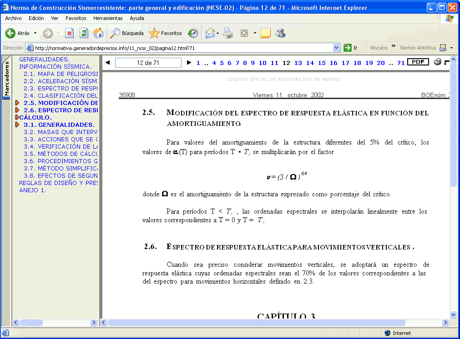
Task: Click the Ir go button
Action: coord(351,48)
